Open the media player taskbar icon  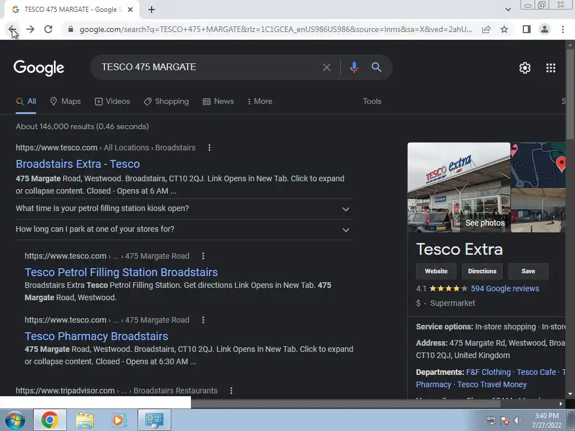(119, 420)
